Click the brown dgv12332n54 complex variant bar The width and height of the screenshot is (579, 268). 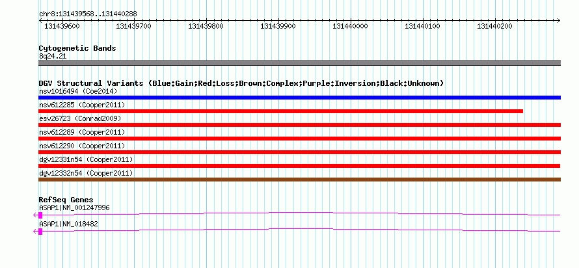[299, 180]
